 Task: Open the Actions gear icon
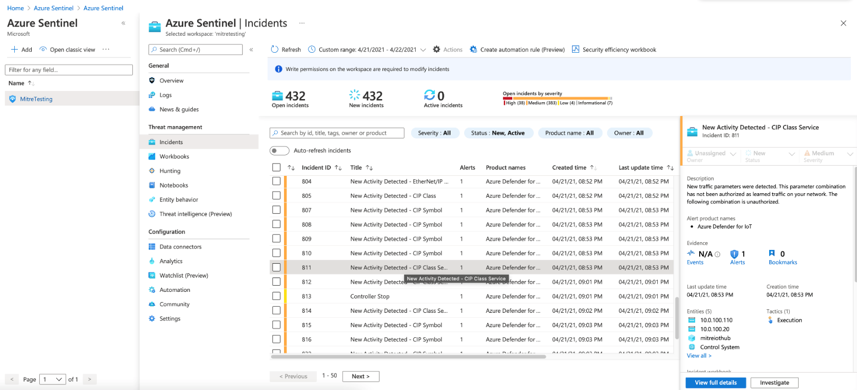[436, 50]
